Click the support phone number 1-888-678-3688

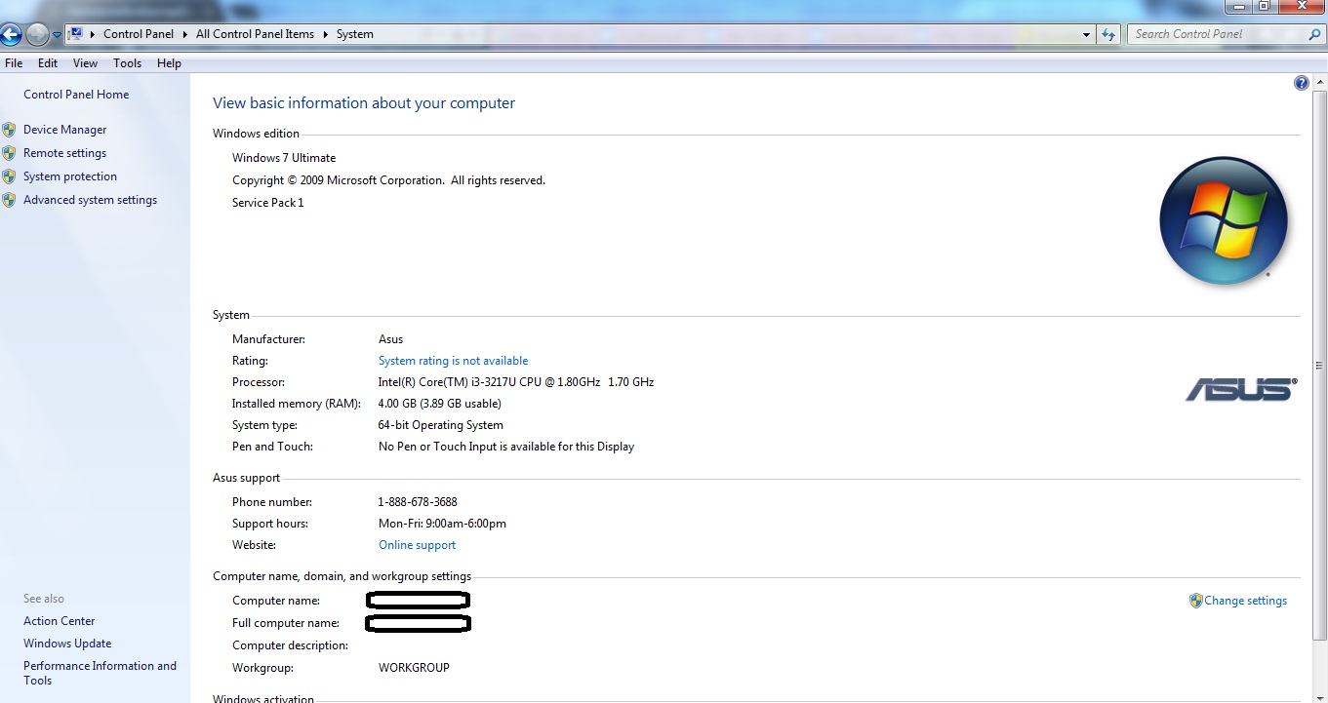coord(418,502)
